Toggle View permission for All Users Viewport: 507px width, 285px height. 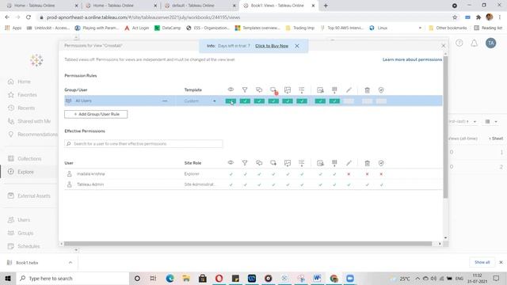point(231,101)
